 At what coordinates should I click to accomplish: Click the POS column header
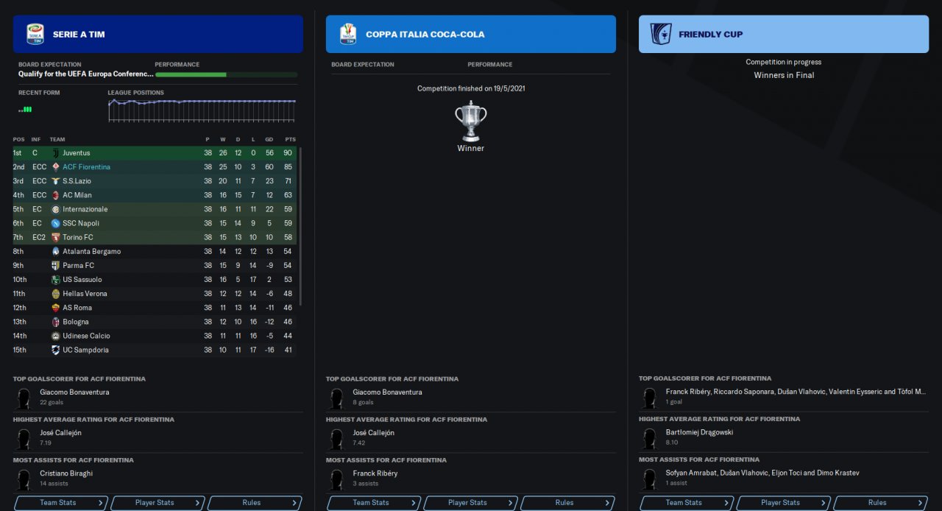pos(18,139)
